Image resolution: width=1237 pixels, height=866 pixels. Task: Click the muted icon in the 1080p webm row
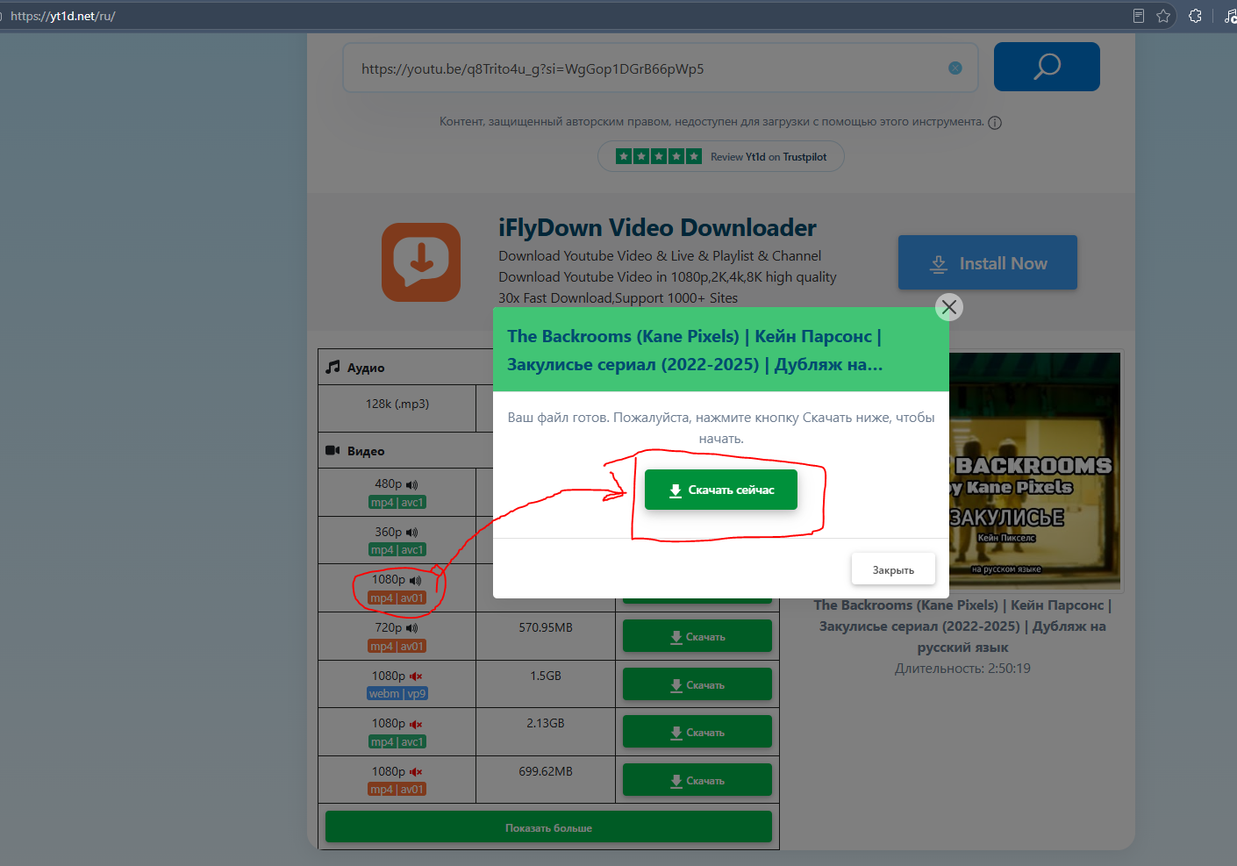coord(416,676)
